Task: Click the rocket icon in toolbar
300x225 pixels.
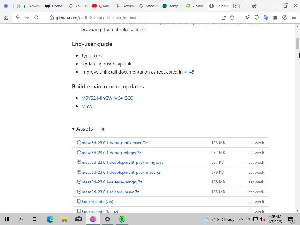Action: coord(247,18)
